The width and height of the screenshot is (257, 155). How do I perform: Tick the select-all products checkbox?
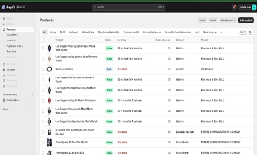tap(43, 40)
